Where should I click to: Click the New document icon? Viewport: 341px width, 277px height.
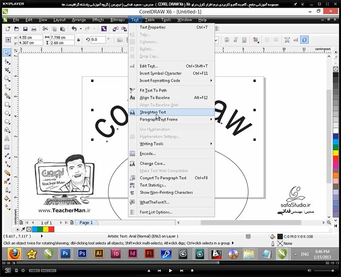click(8, 29)
